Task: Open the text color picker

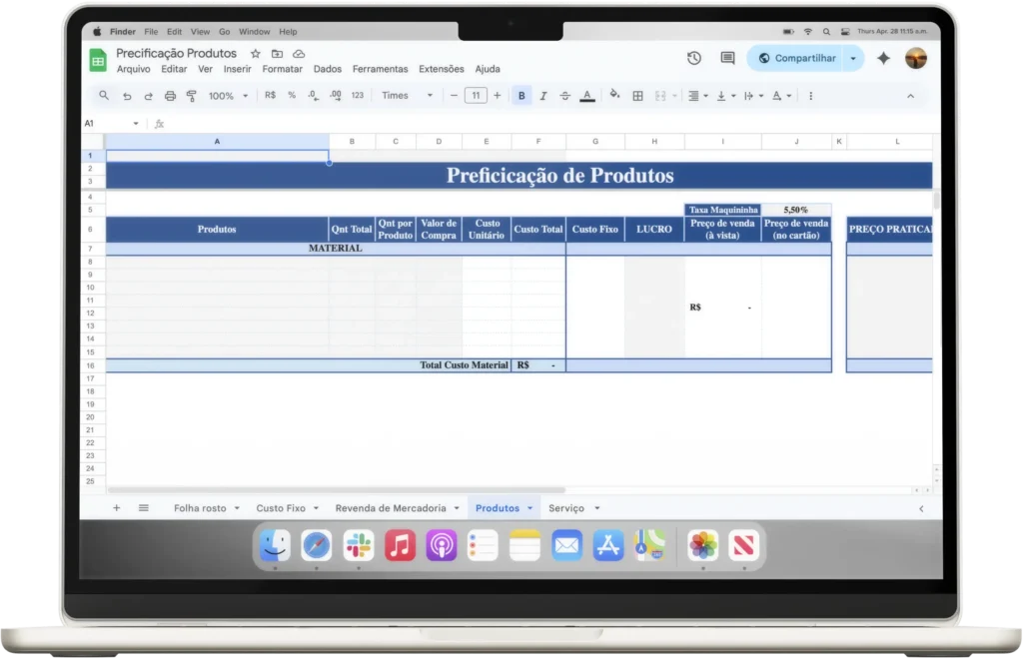Action: click(x=587, y=96)
